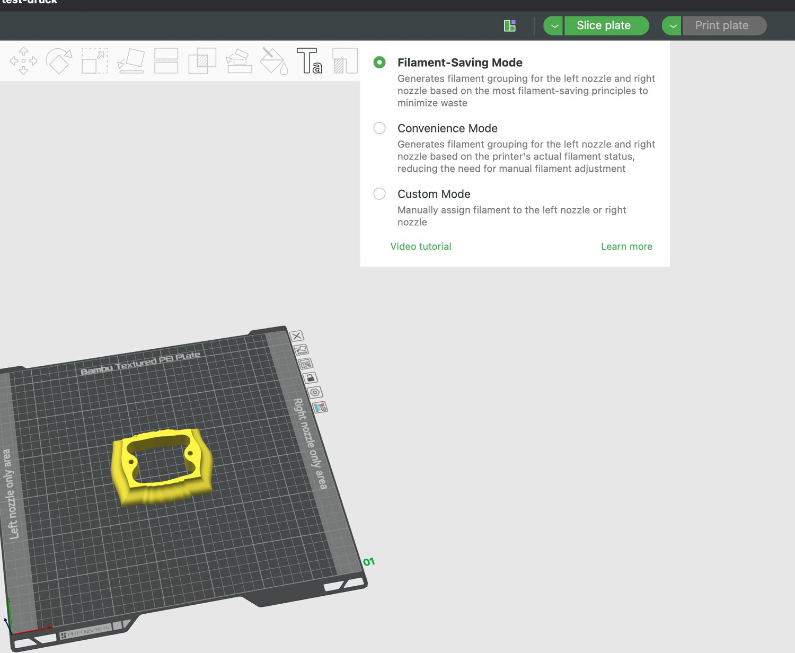
Task: Open the filament grouping mode icon
Action: coord(510,25)
